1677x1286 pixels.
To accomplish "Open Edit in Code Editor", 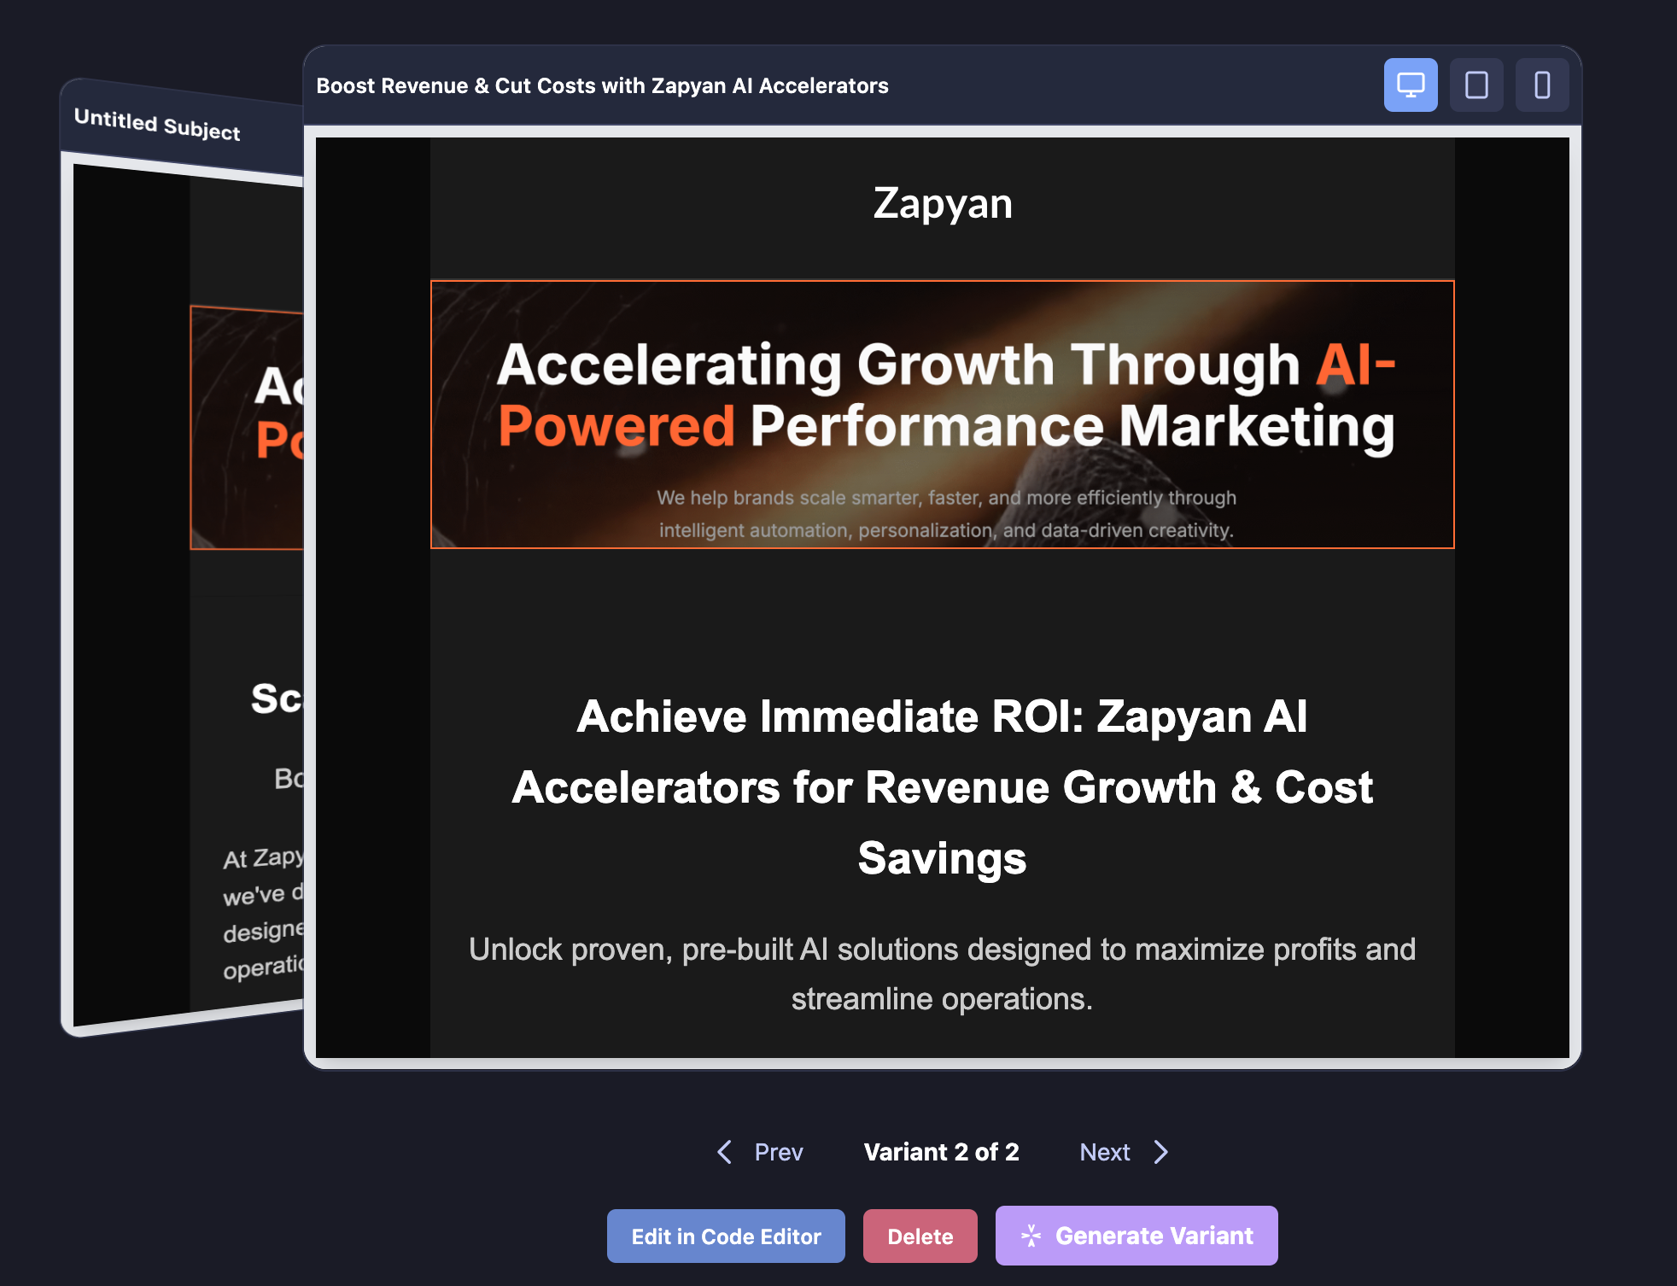I will 725,1236.
